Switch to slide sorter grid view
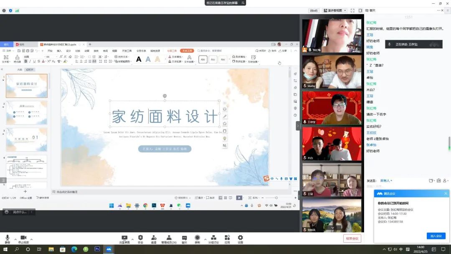The width and height of the screenshot is (451, 254). pyautogui.click(x=225, y=198)
